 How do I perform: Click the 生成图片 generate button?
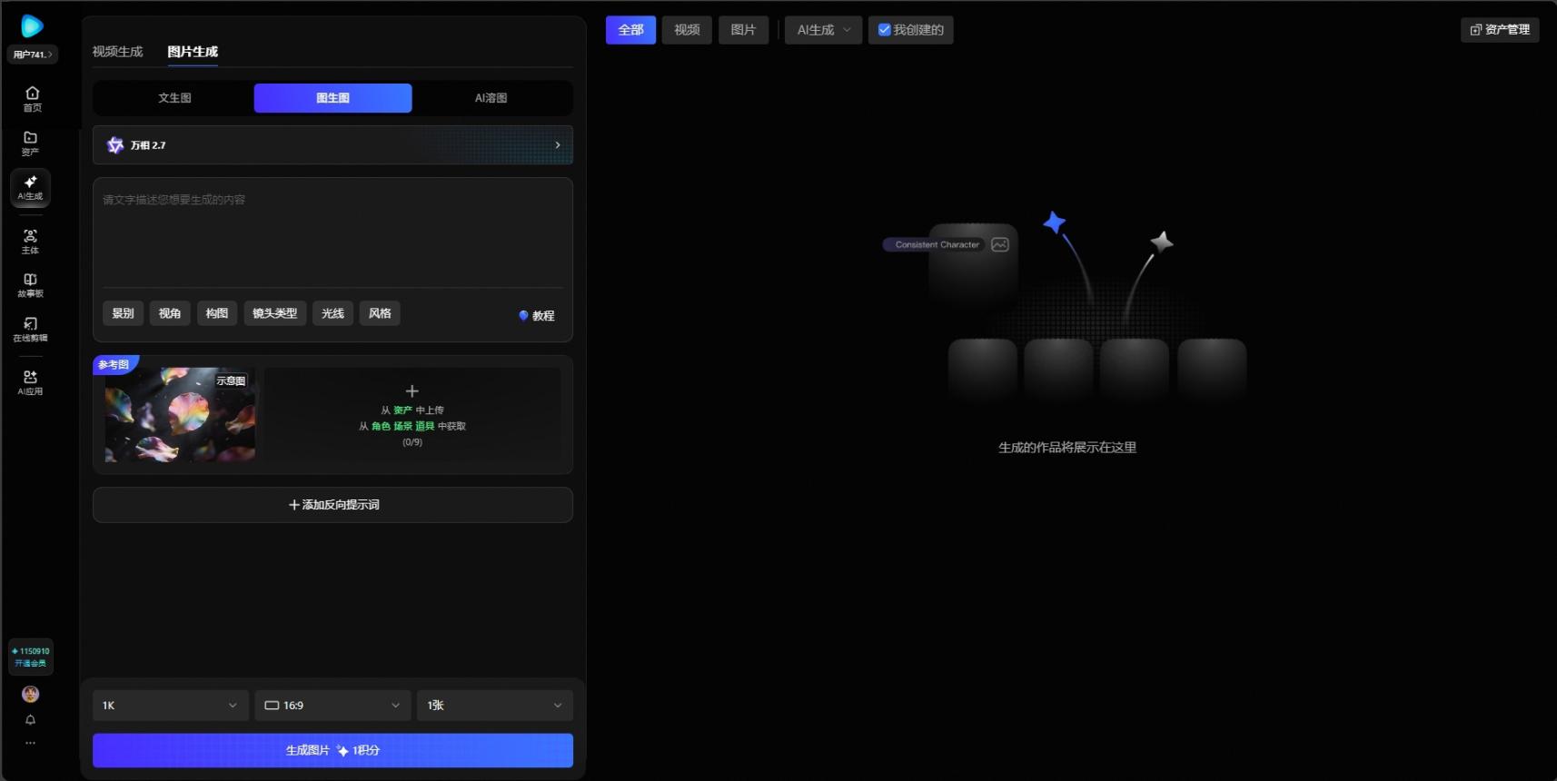332,750
